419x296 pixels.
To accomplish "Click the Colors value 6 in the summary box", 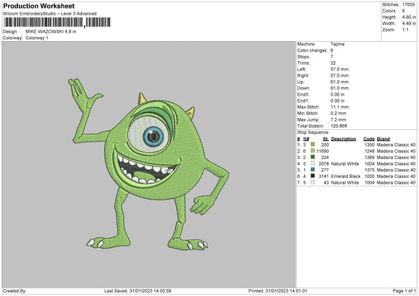I will 404,11.
